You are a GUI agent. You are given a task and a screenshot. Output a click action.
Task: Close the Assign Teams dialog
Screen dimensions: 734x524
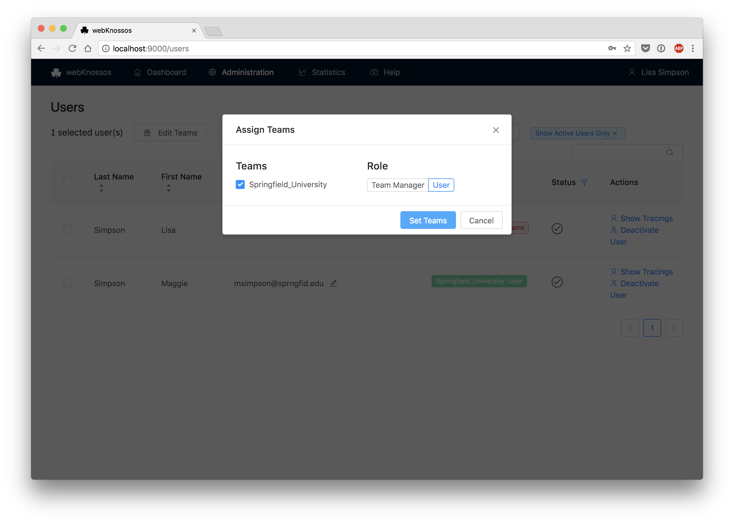[x=496, y=130]
